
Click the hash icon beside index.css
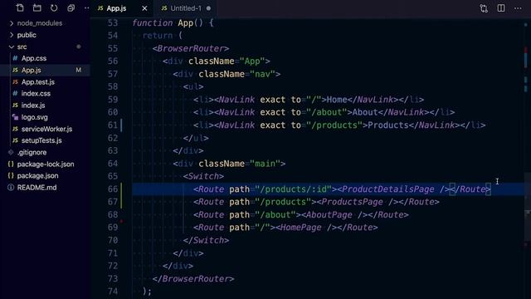15,94
